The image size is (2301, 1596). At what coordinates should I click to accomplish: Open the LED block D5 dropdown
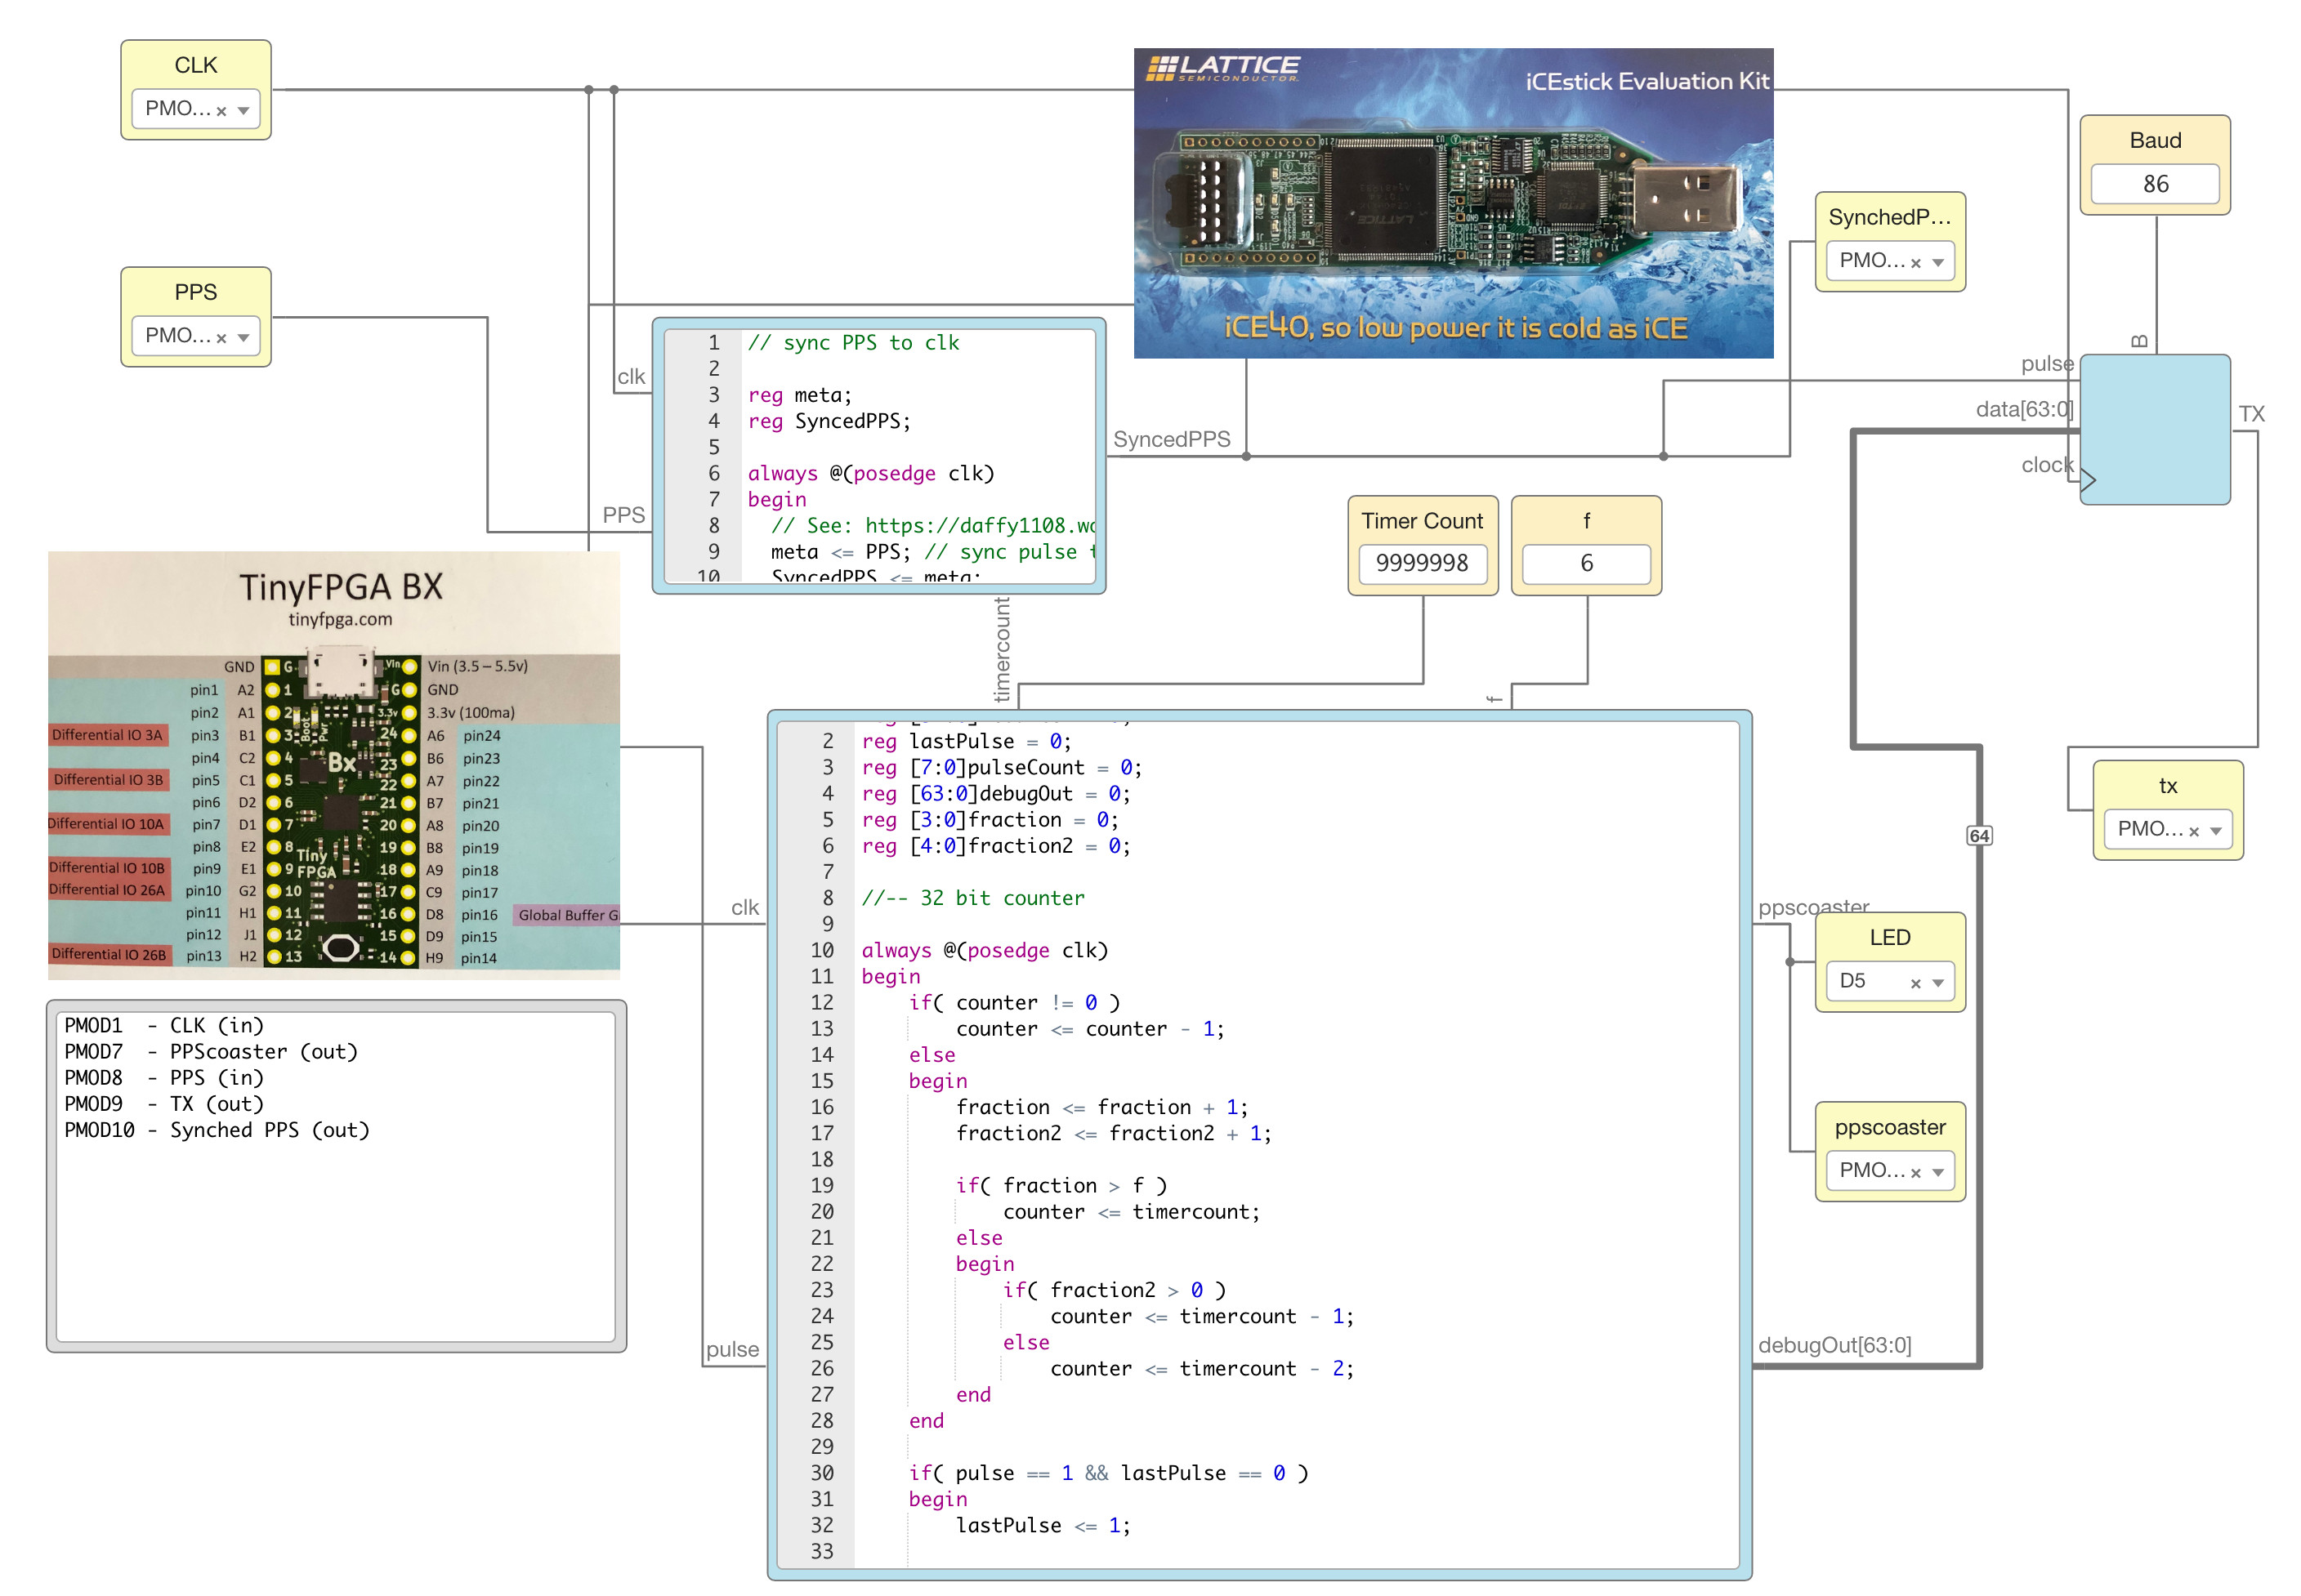[1938, 983]
